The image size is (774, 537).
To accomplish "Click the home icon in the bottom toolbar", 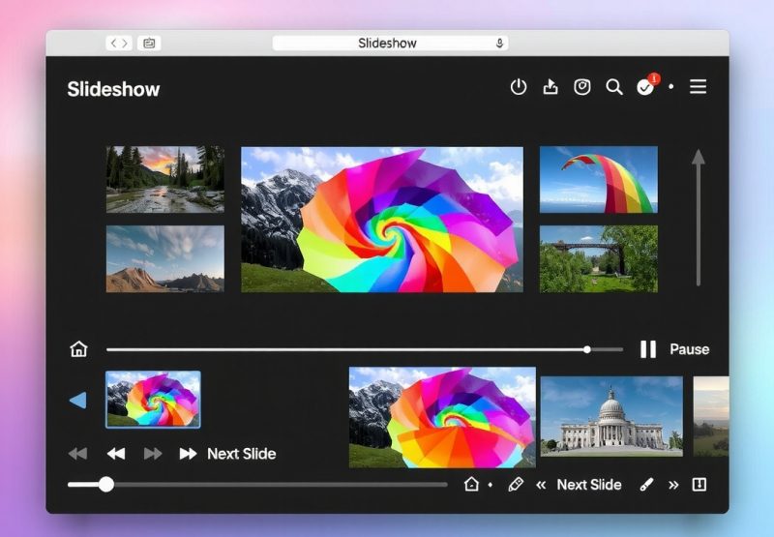I will tap(471, 484).
